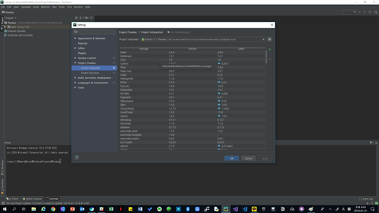The image size is (379, 213).
Task: Open Windows notification center icon
Action: point(373,209)
